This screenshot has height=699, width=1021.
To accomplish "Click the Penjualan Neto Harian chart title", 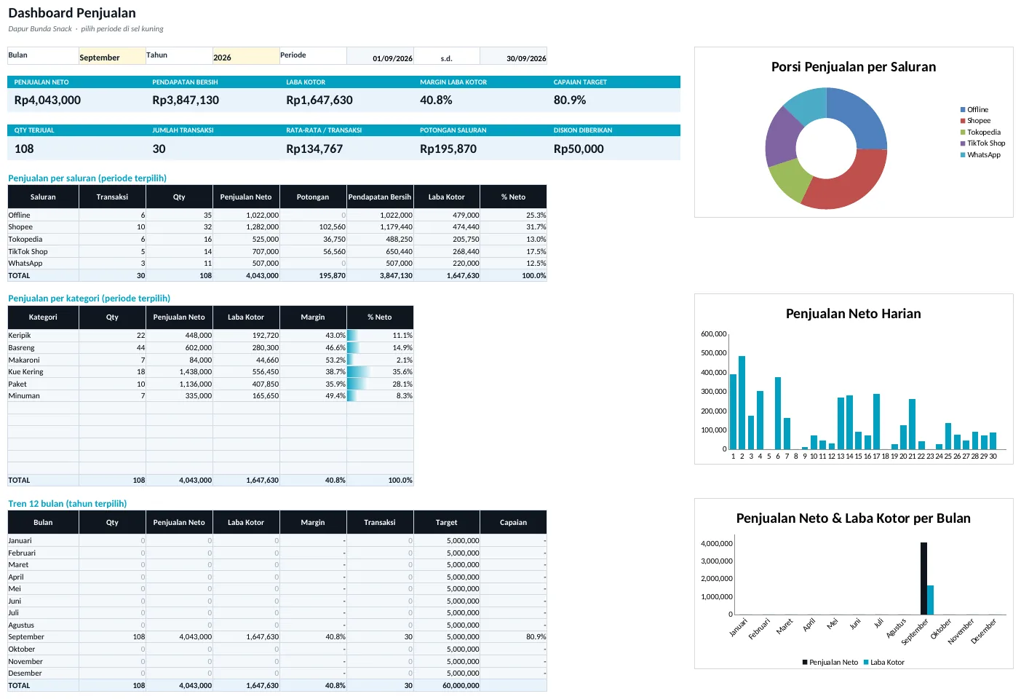I will point(854,314).
